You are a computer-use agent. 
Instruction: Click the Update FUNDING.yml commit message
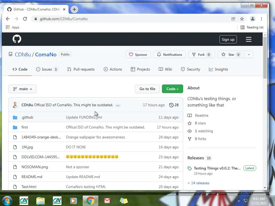(84, 117)
